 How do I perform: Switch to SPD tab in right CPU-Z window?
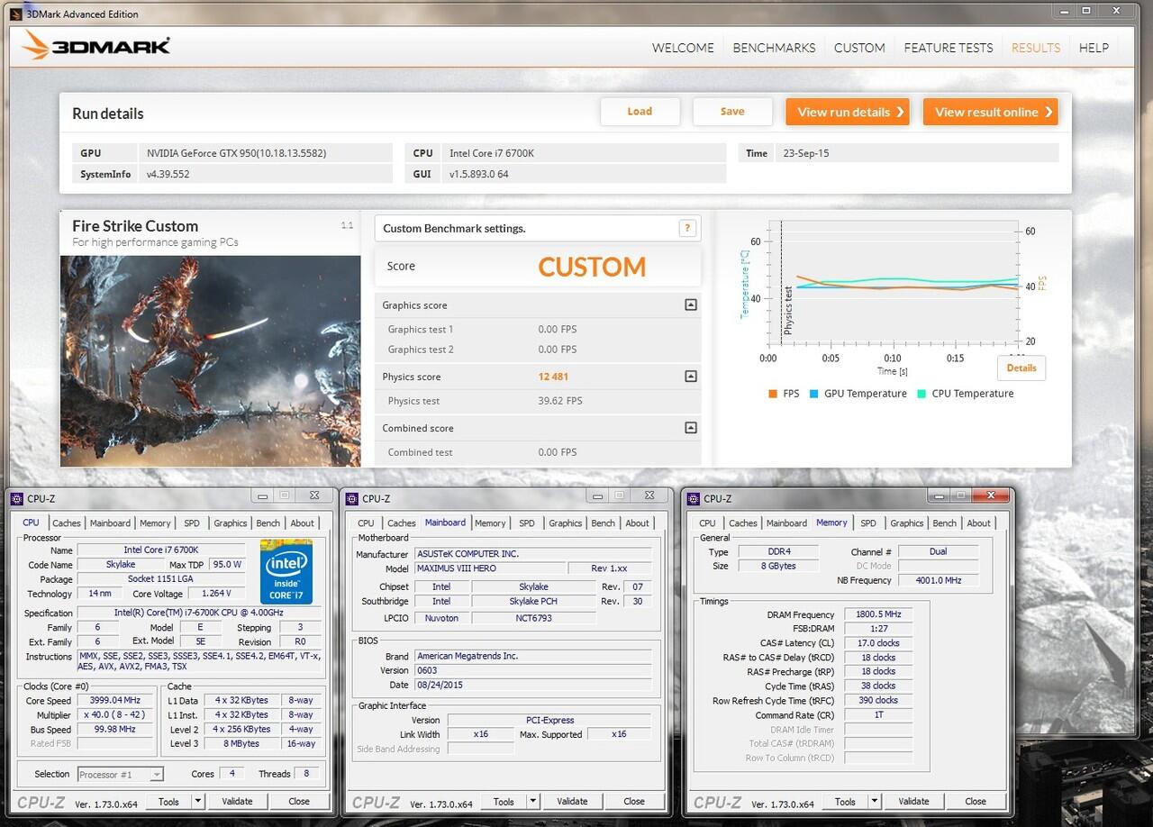coord(868,523)
